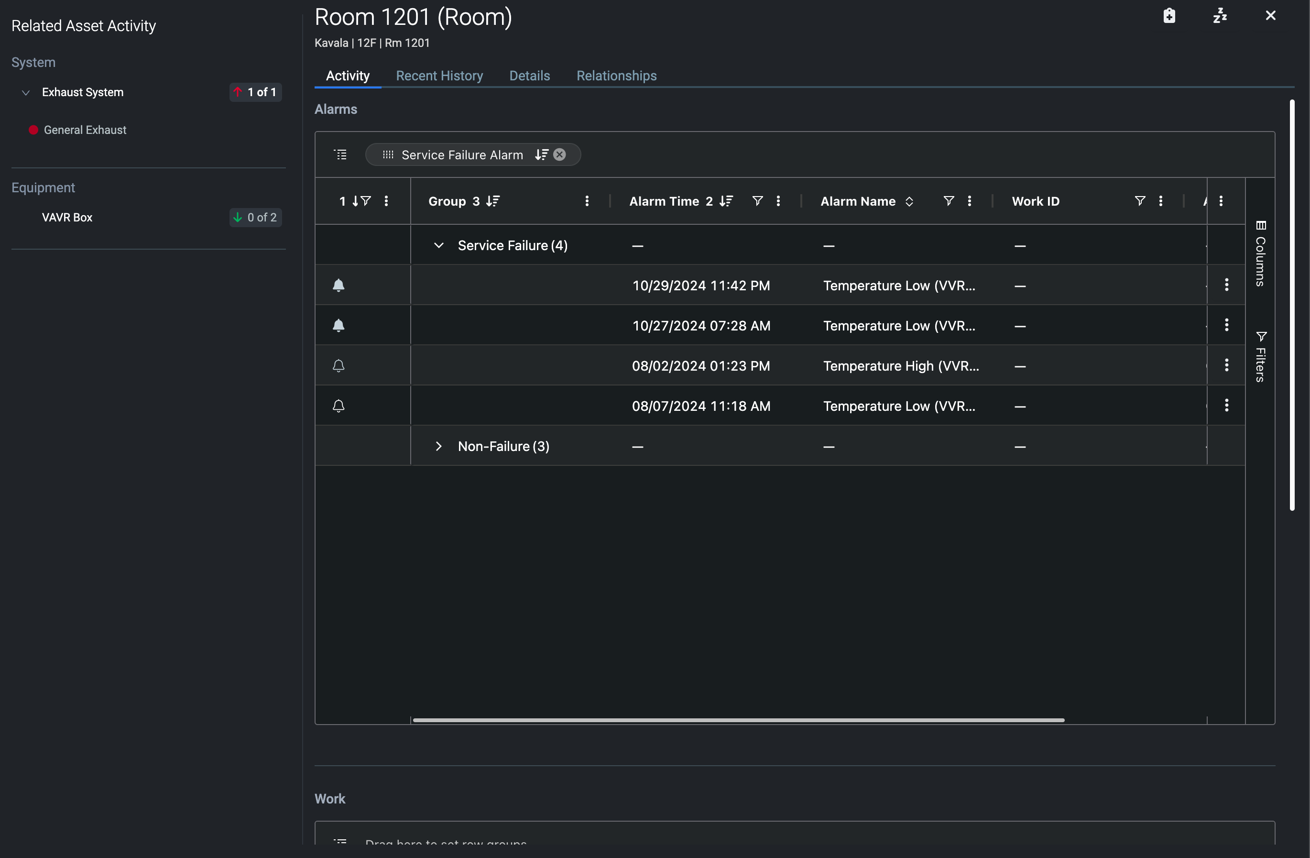Remove Service Failure Alarm grouping chip
Image resolution: width=1310 pixels, height=858 pixels.
(559, 155)
